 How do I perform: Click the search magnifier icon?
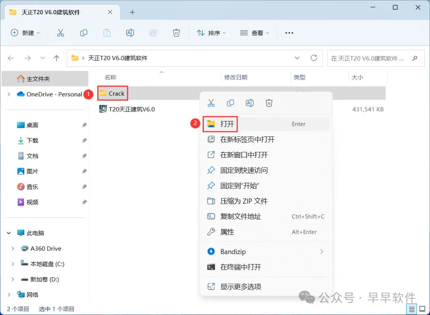click(414, 58)
